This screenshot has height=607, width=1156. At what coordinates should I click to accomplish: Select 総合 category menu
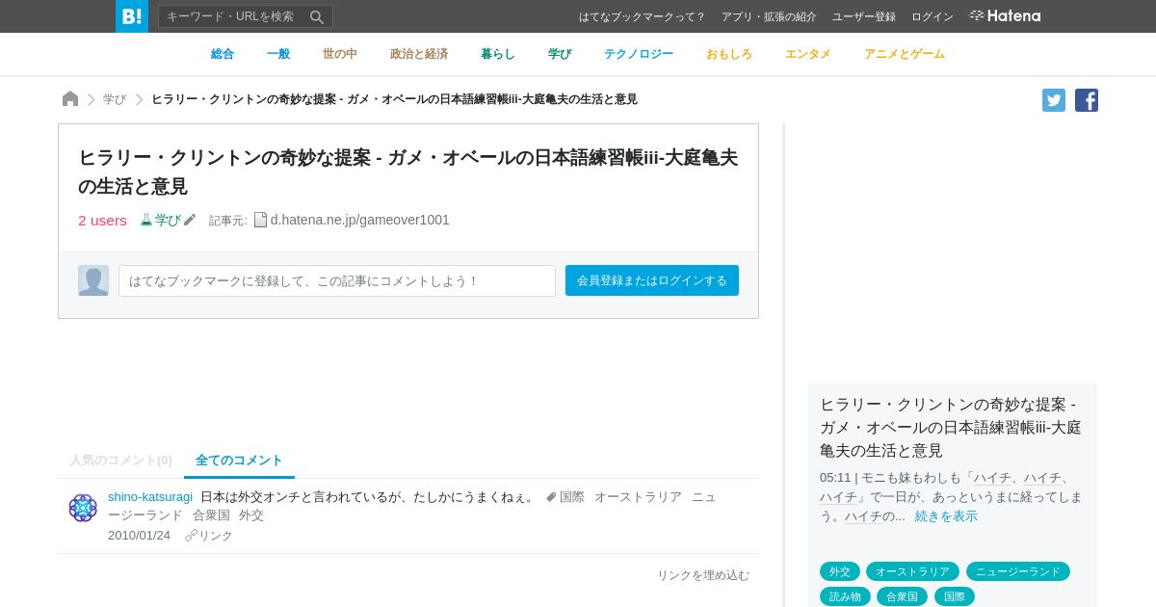[223, 54]
